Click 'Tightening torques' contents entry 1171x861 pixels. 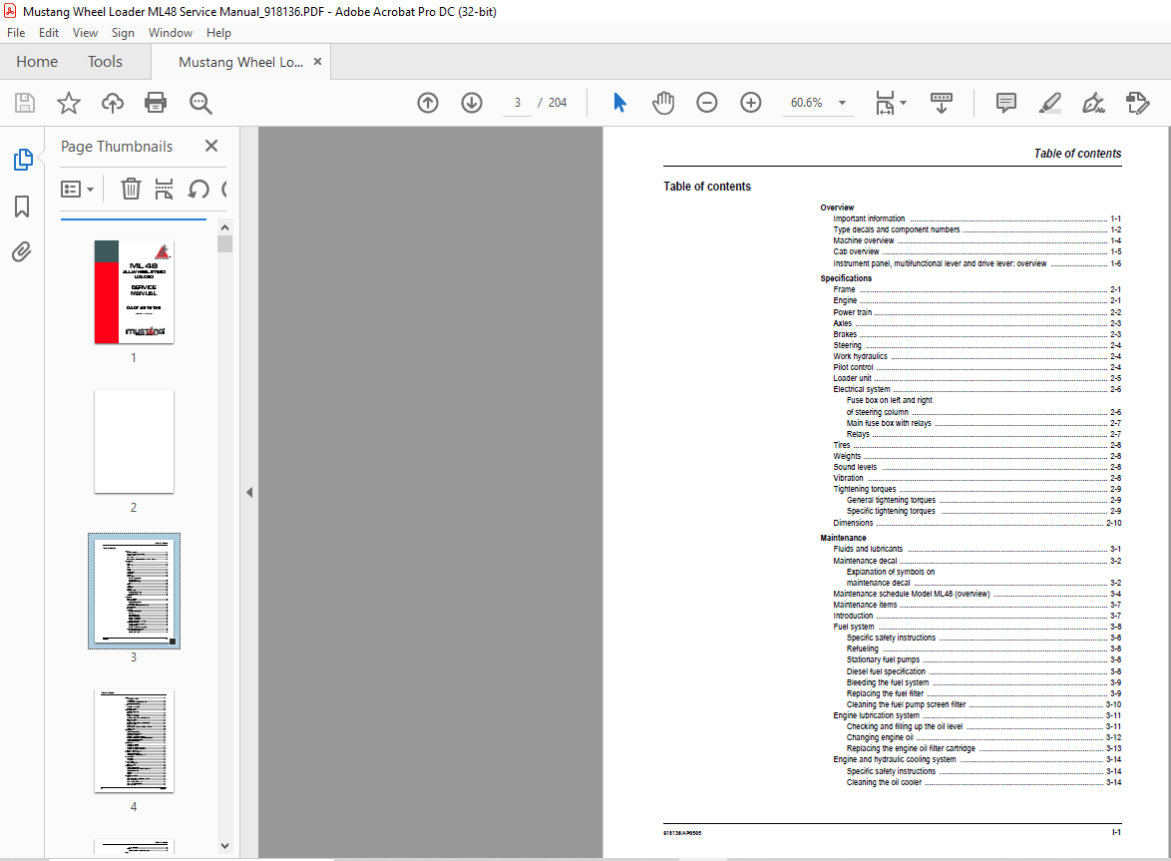pos(865,489)
